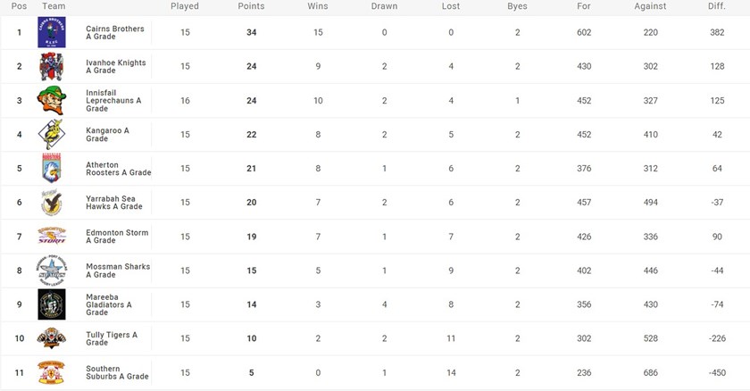Click the Cairns Brothers team logo
The height and width of the screenshot is (391, 750).
51,33
